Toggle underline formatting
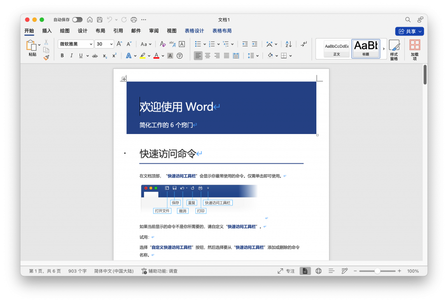This screenshot has width=448, height=303. click(x=81, y=56)
